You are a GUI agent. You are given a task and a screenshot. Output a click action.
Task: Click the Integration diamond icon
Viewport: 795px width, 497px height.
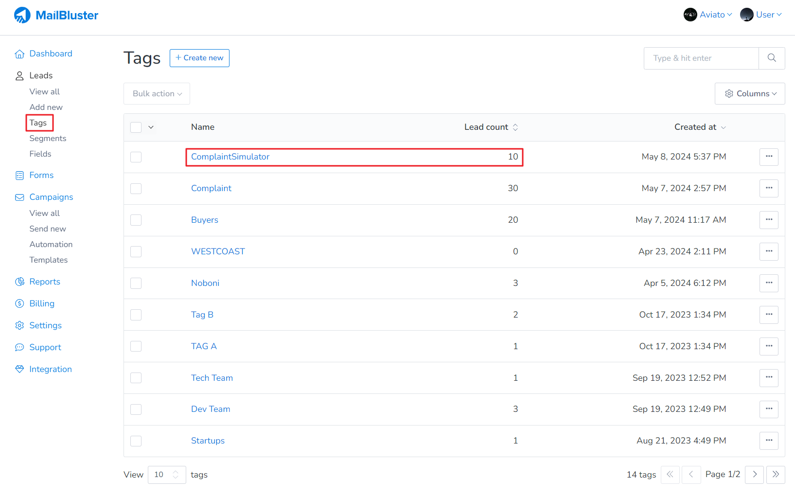pyautogui.click(x=19, y=370)
